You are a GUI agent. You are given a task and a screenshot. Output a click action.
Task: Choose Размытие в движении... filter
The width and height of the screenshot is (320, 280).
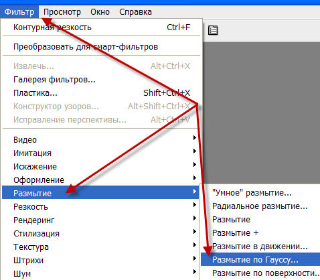coord(260,247)
